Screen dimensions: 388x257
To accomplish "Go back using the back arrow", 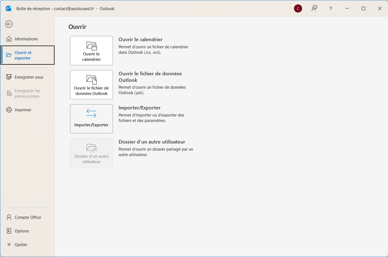I will (x=9, y=24).
